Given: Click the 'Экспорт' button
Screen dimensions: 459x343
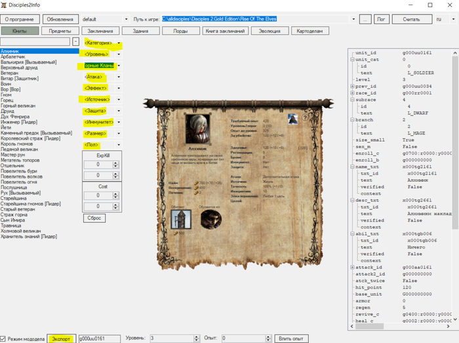Looking at the screenshot, I should tap(60, 338).
